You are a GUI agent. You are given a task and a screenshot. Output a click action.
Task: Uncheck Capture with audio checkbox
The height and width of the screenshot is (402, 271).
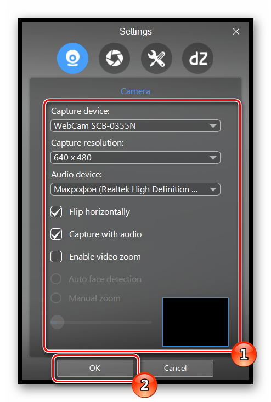[57, 234]
